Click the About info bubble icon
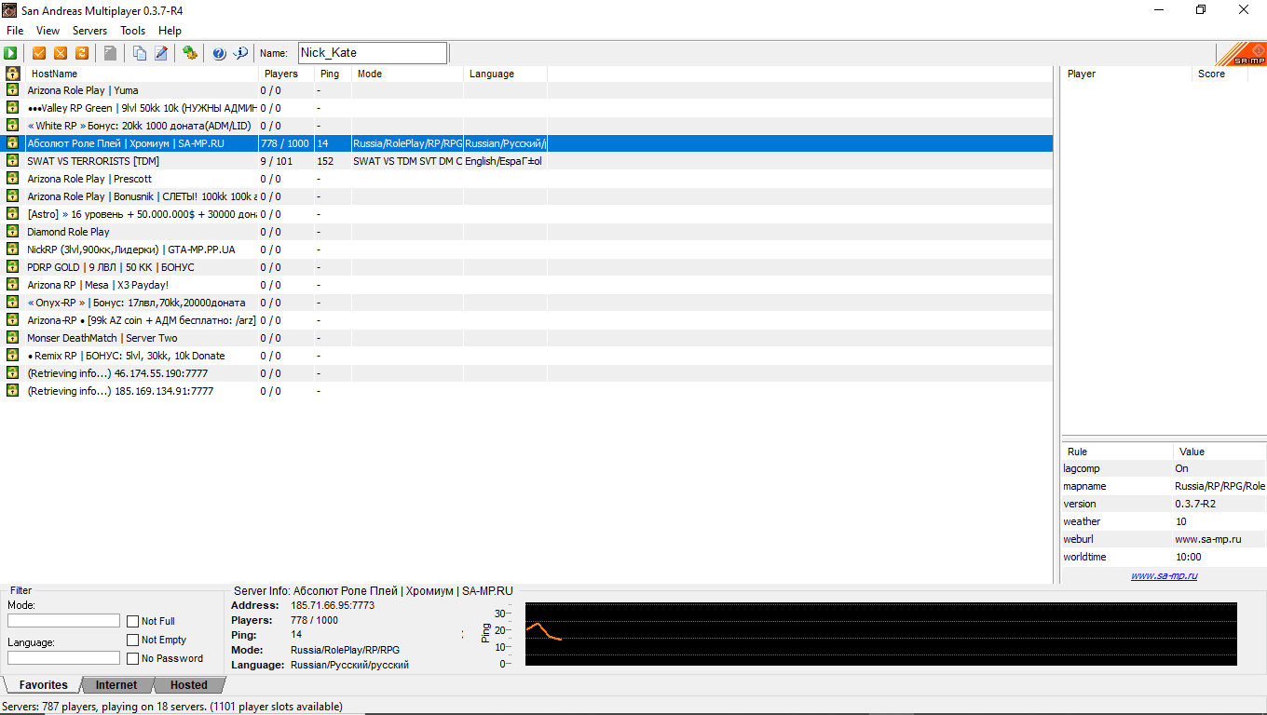 pos(240,53)
